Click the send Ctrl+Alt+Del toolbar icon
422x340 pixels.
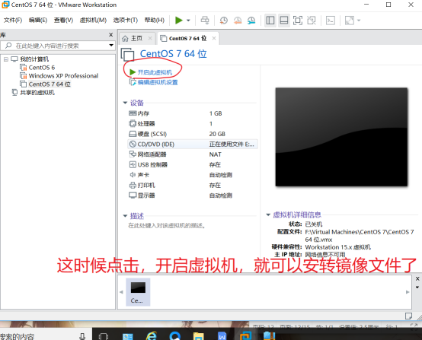tap(205, 21)
